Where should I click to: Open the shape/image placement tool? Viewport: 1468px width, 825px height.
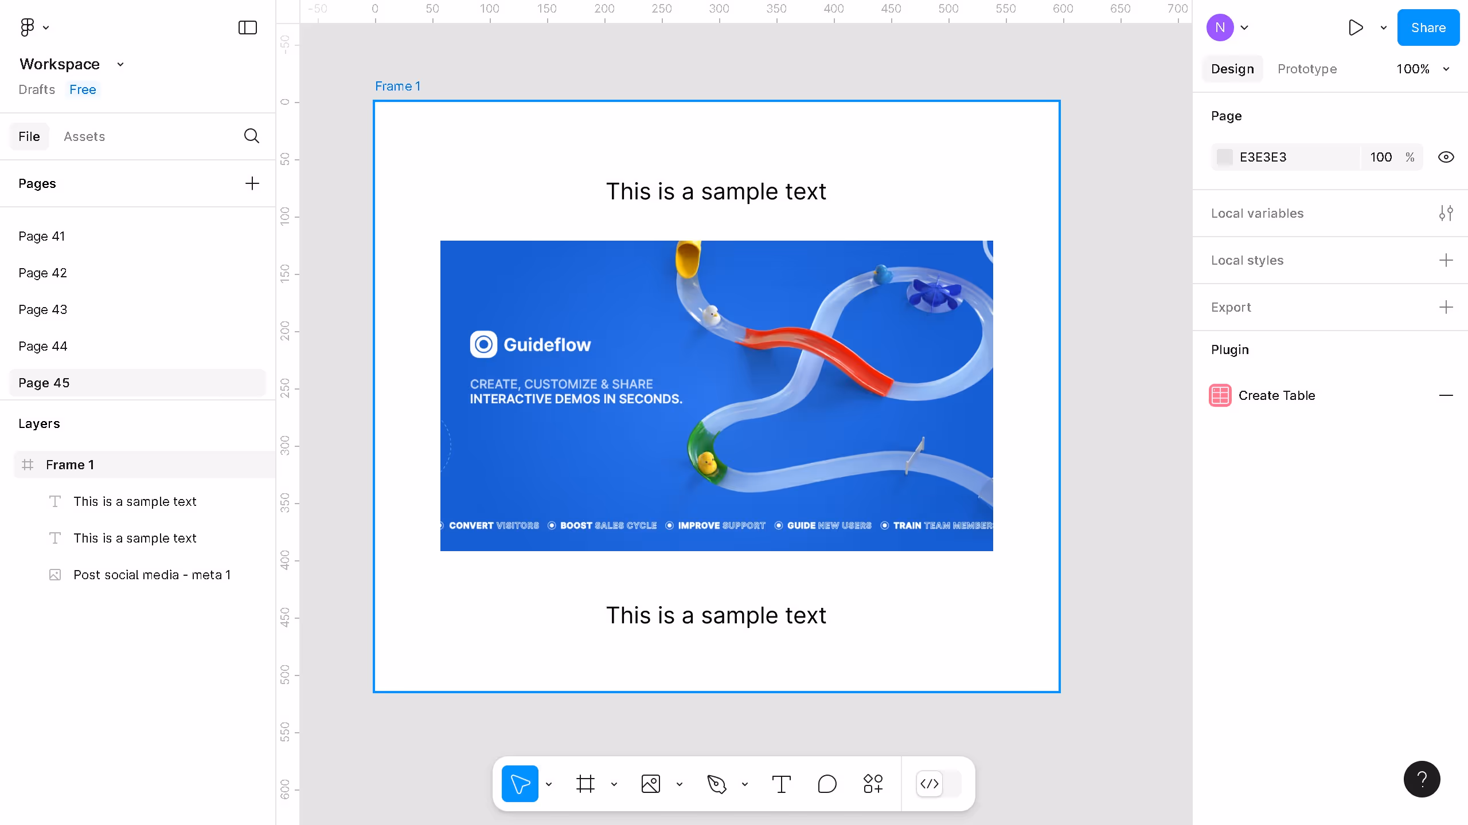650,783
